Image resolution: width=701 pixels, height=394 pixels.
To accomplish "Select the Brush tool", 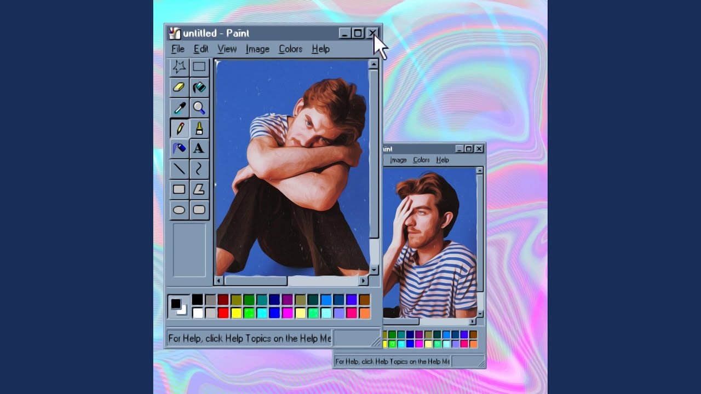I will click(x=199, y=128).
